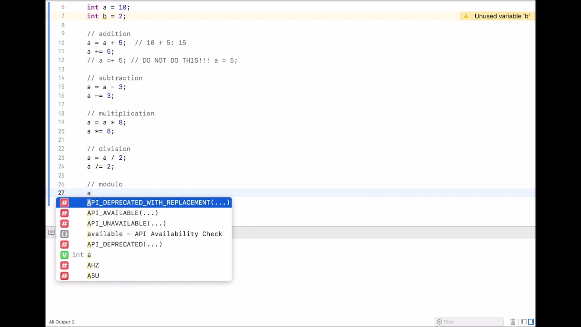581x327 pixels.
Task: Toggle the variables view pane button
Action: point(523,322)
